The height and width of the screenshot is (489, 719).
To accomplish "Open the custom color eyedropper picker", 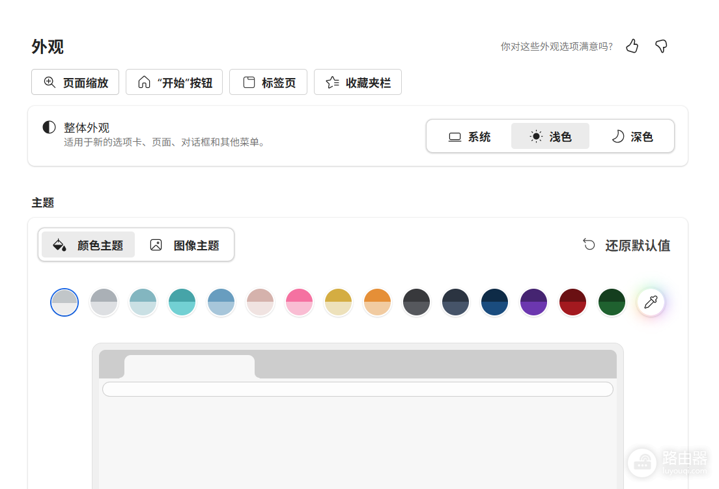I will 651,302.
